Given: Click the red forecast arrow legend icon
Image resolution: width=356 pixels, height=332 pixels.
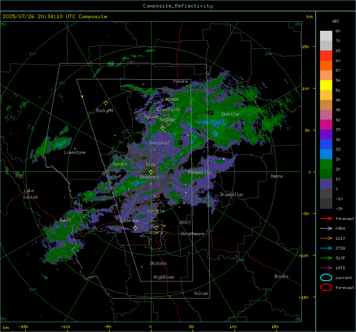Looking at the screenshot, I should pos(326,218).
